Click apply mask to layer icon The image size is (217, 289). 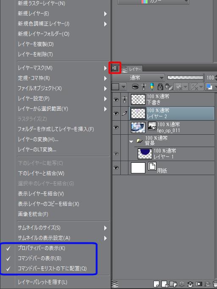point(207,284)
